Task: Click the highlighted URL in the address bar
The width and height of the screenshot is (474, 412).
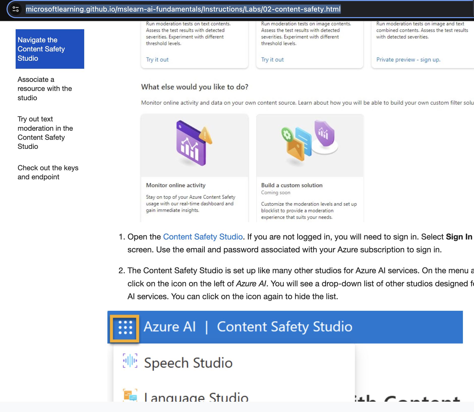Action: (183, 10)
